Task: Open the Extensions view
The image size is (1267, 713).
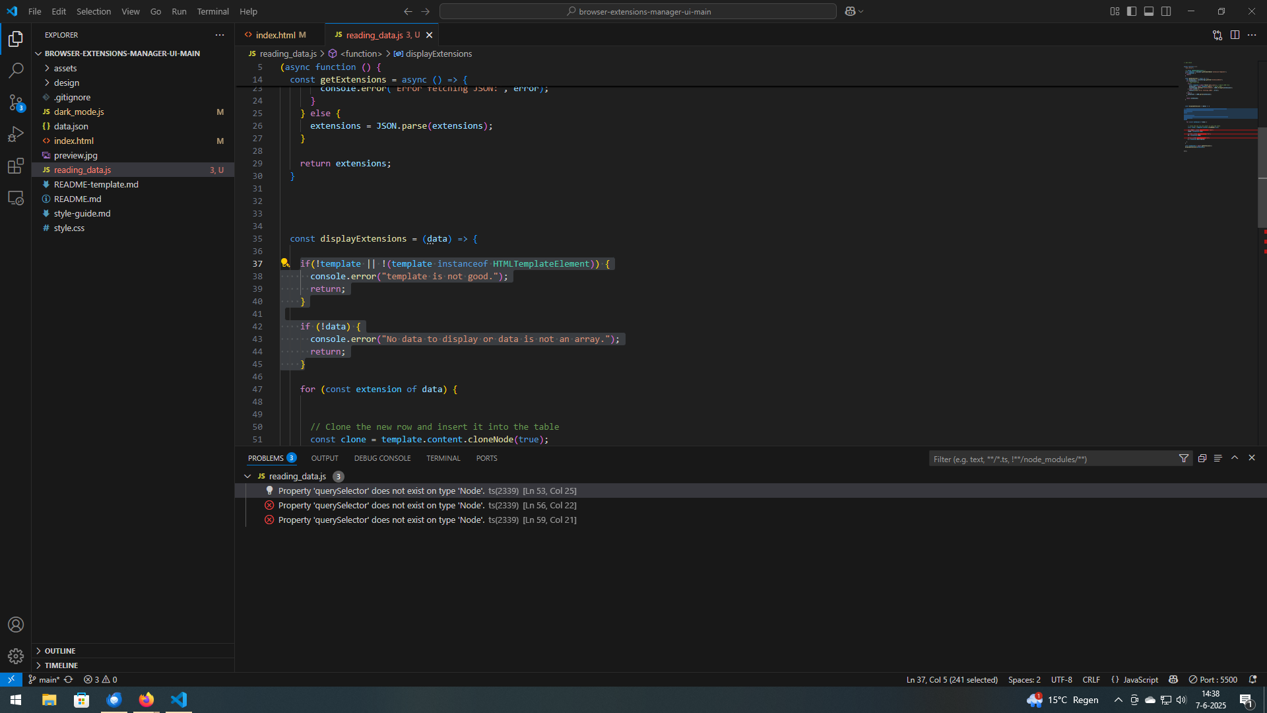Action: (16, 166)
